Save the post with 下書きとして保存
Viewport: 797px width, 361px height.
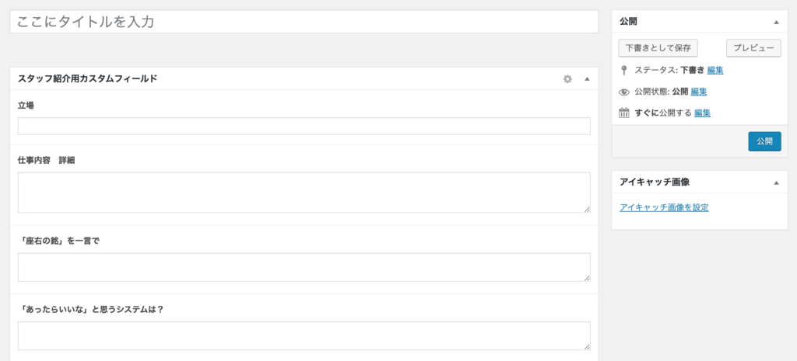tap(658, 48)
